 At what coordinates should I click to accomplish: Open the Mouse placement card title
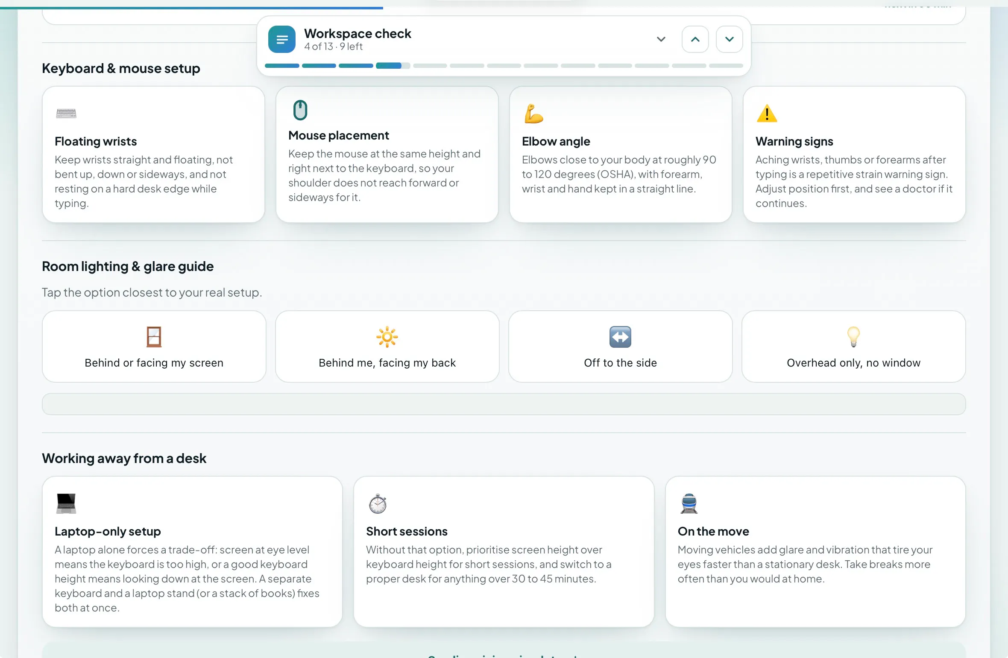(339, 135)
